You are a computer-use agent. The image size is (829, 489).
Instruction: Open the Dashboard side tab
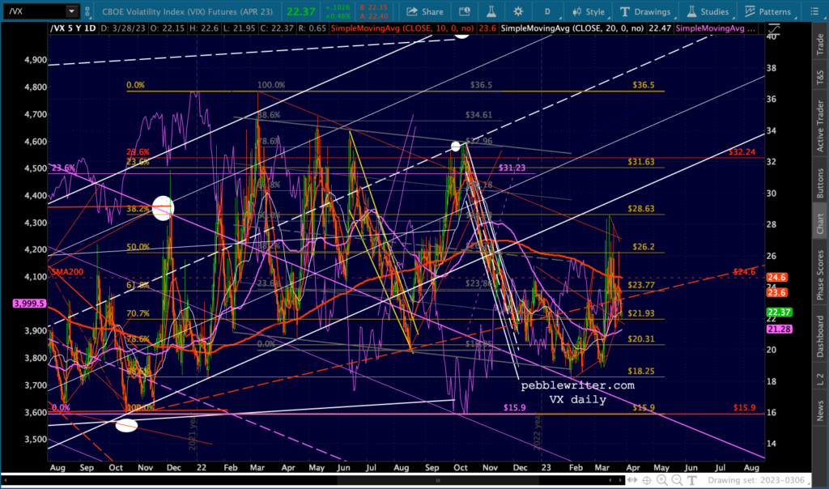click(x=819, y=336)
